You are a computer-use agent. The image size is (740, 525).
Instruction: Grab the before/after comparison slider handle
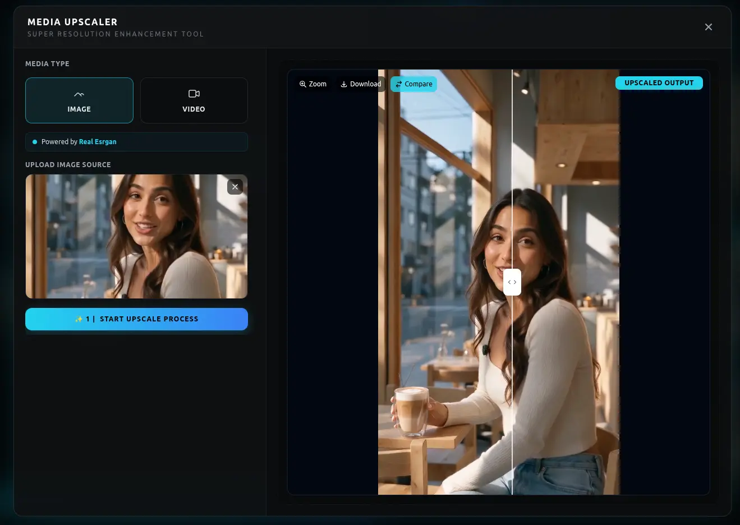(x=512, y=282)
